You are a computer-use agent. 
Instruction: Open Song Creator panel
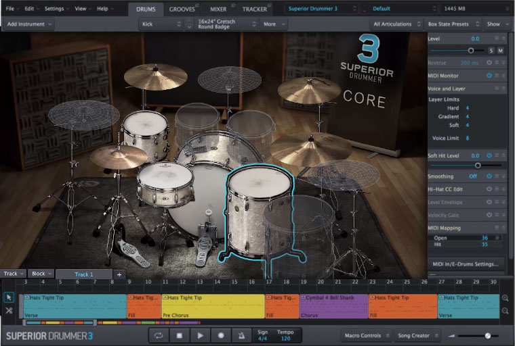(x=417, y=335)
